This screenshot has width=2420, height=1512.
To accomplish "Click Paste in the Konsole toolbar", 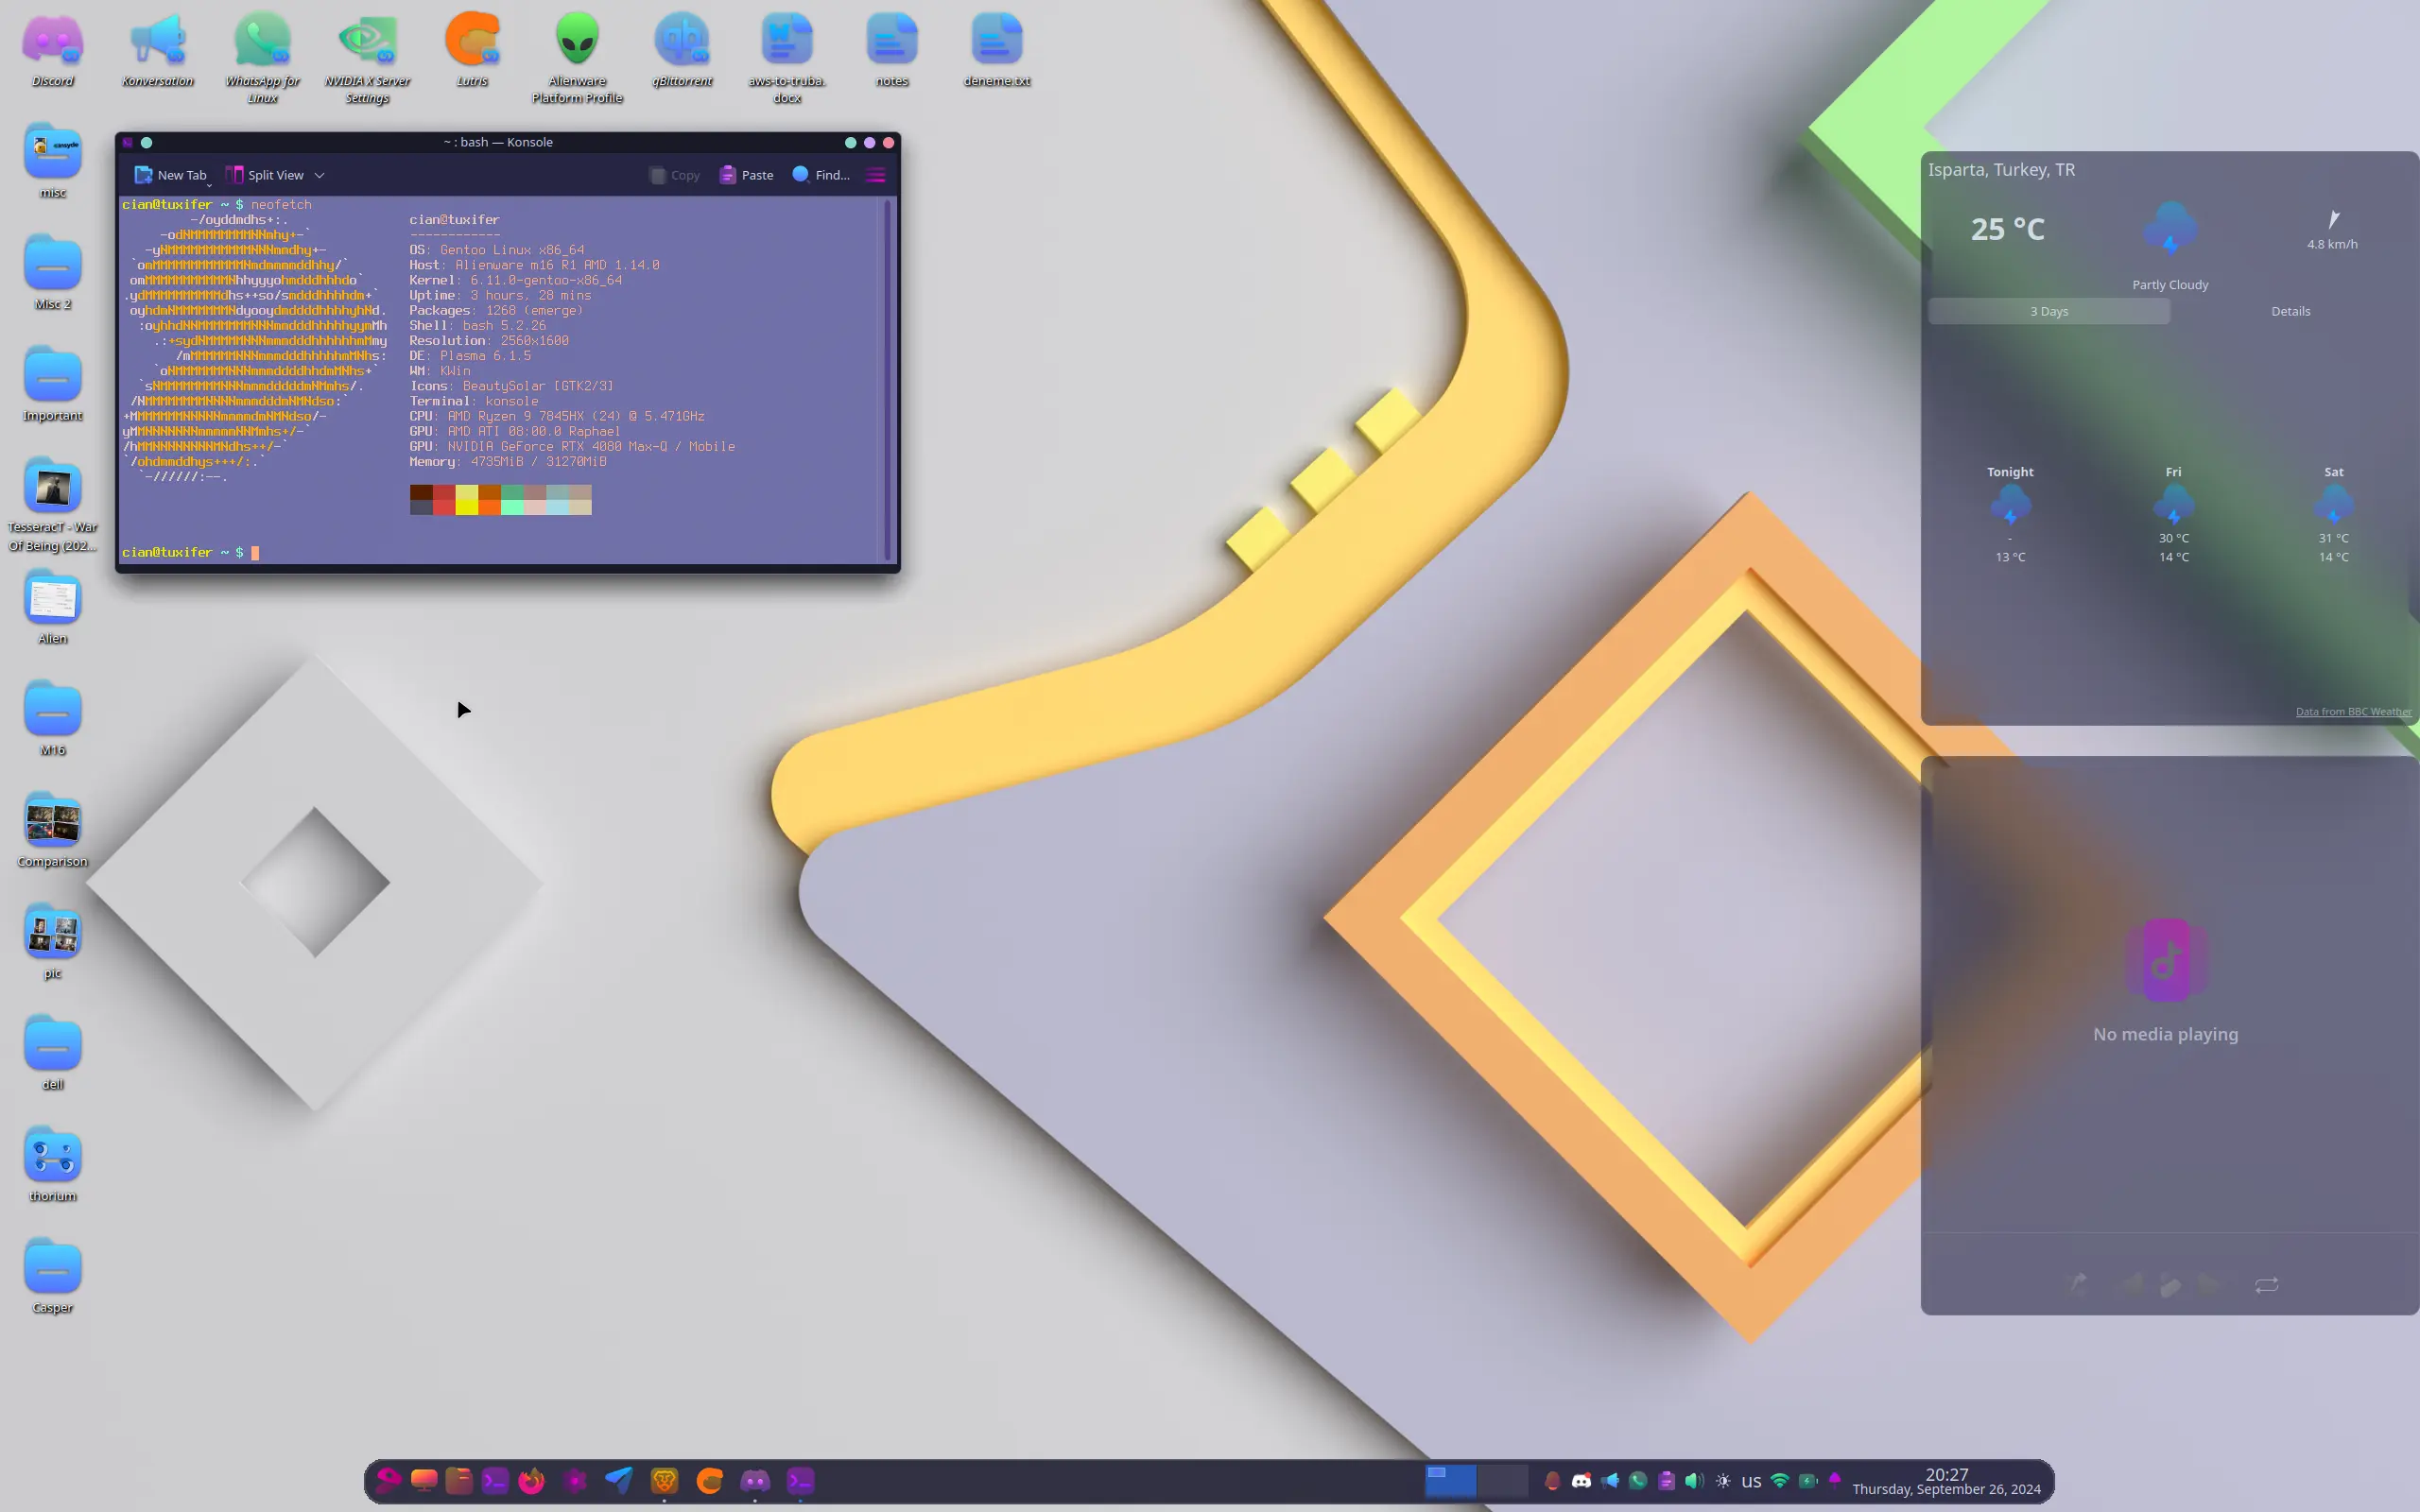I will tap(746, 175).
